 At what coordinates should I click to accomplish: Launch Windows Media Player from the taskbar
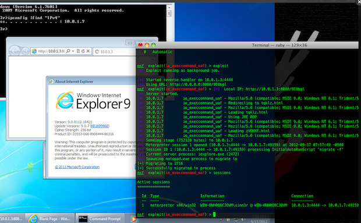(133, 219)
